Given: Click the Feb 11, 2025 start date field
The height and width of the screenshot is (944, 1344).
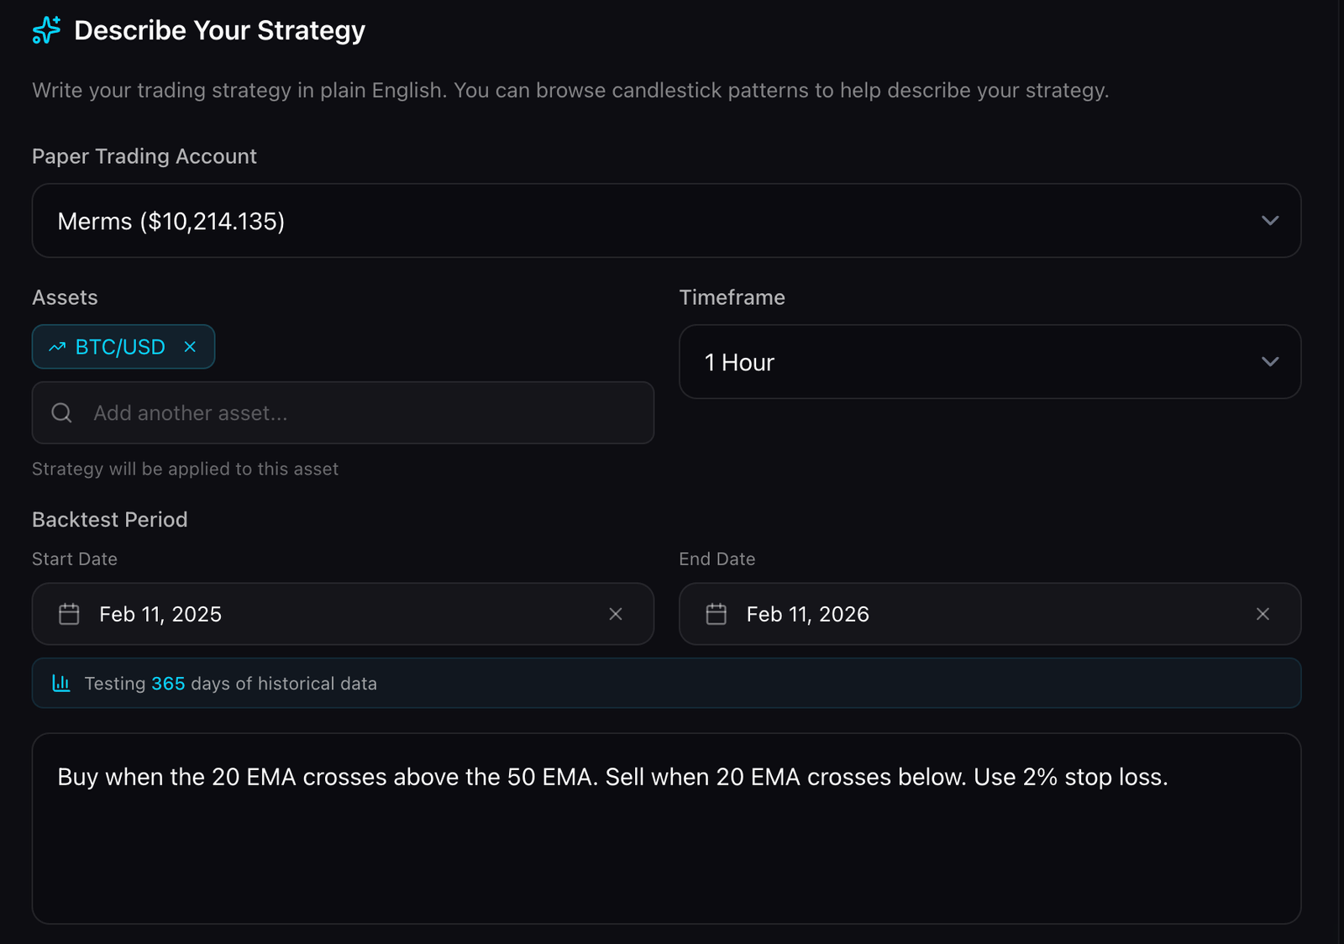Looking at the screenshot, I should click(336, 614).
